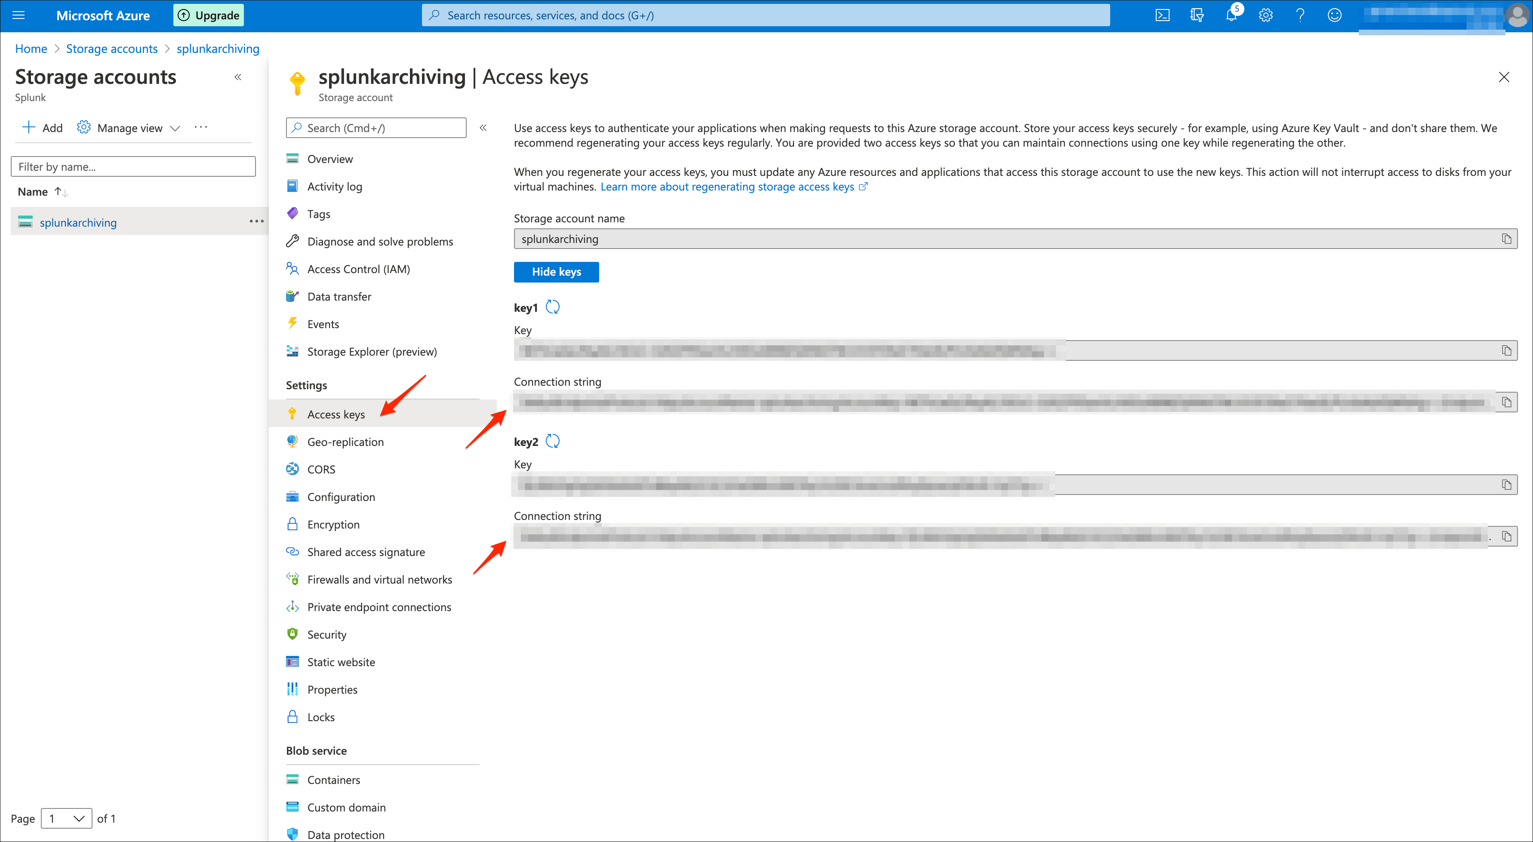Copy the key1 connection string
Viewport: 1533px width, 842px height.
pos(1506,402)
